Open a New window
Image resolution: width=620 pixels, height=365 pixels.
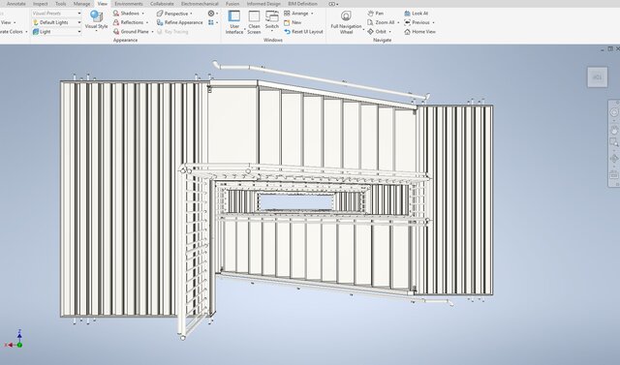click(x=293, y=22)
